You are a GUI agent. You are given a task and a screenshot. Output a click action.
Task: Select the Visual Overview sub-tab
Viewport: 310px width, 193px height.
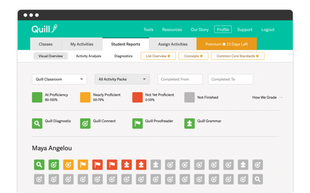point(51,56)
